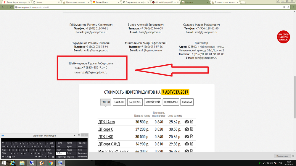The height and width of the screenshot is (166, 296).
Task: Toggle Caps key on the on-screen keyboard
Action: point(4,150)
